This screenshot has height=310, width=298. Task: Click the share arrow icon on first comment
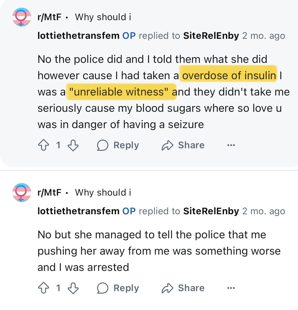coord(167,145)
